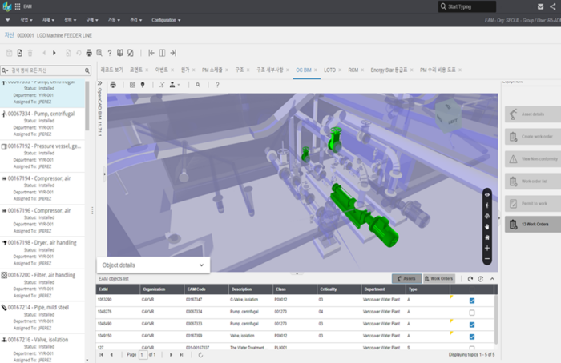
Task: Zoom out with minus icon in viewer
Action: [487, 259]
